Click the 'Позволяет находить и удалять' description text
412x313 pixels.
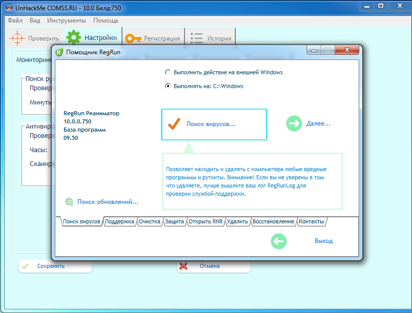coord(246,181)
